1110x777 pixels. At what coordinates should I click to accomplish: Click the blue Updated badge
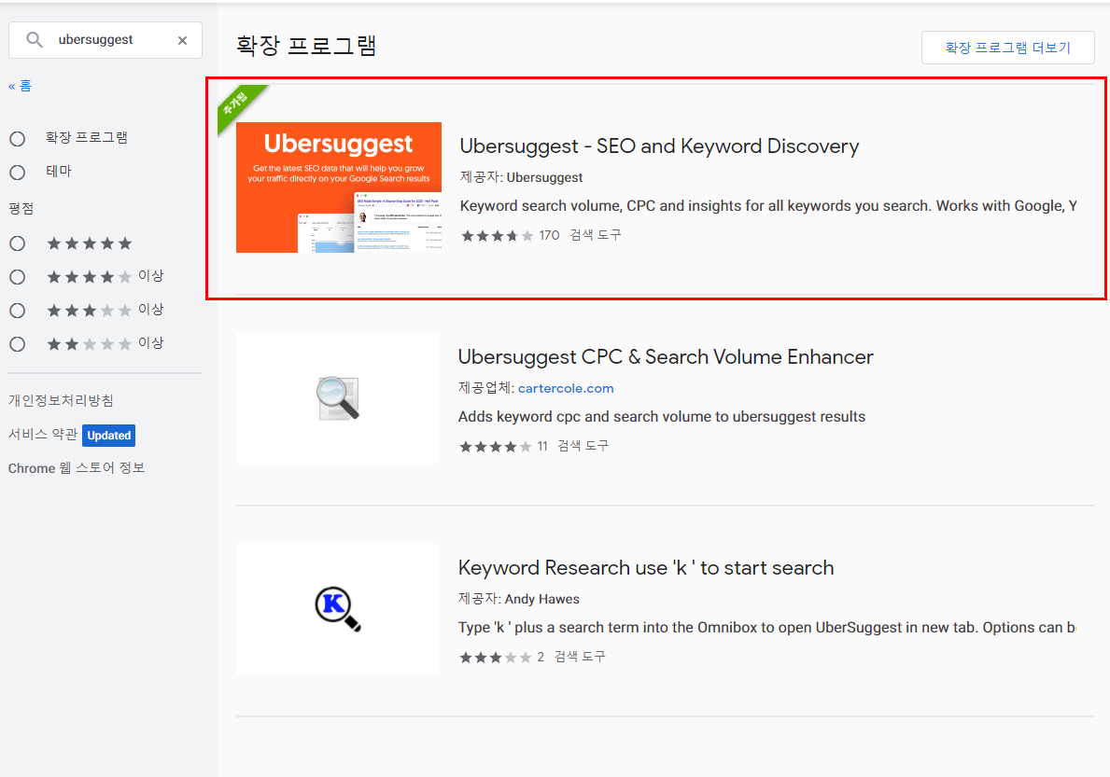pos(109,436)
